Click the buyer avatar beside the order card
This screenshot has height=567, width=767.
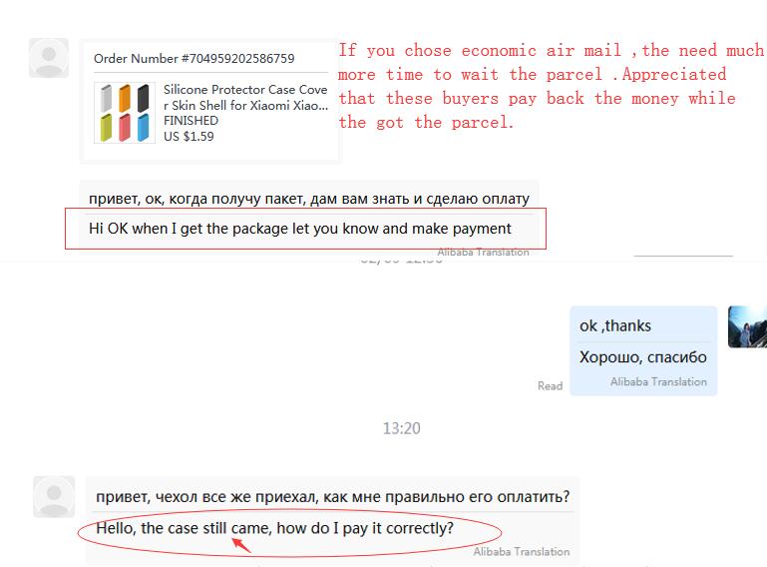pos(49,58)
